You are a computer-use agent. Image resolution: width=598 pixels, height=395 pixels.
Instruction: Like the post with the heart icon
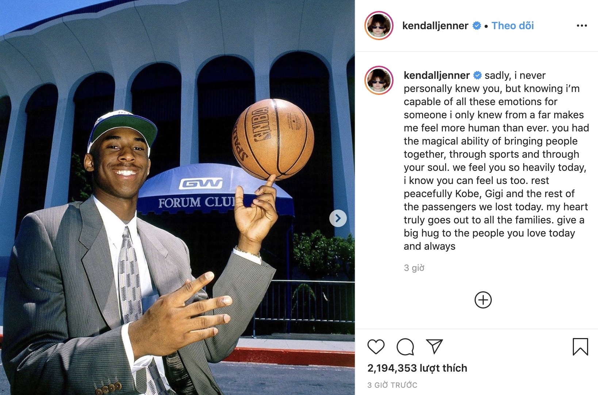coord(376,347)
